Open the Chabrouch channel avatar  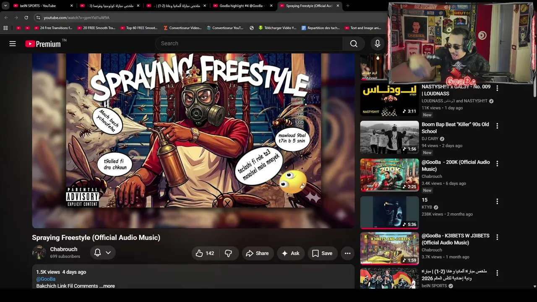39,253
